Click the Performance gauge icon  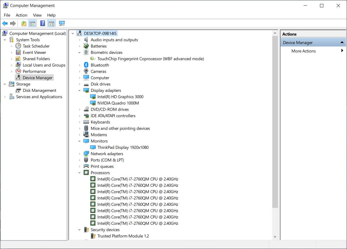point(18,71)
